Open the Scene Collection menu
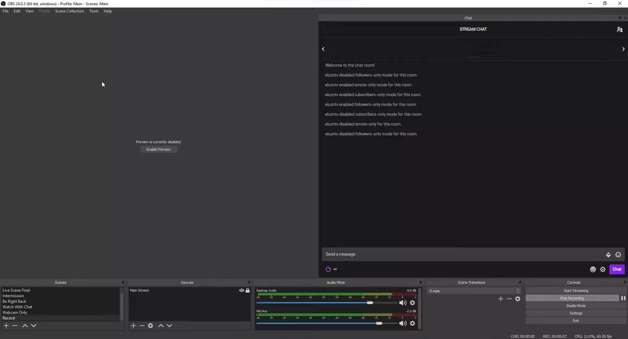Image resolution: width=628 pixels, height=339 pixels. pos(69,11)
